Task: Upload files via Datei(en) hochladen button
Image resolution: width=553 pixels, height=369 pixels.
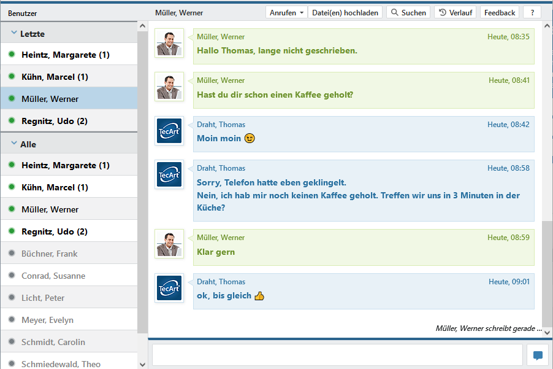Action: click(345, 12)
